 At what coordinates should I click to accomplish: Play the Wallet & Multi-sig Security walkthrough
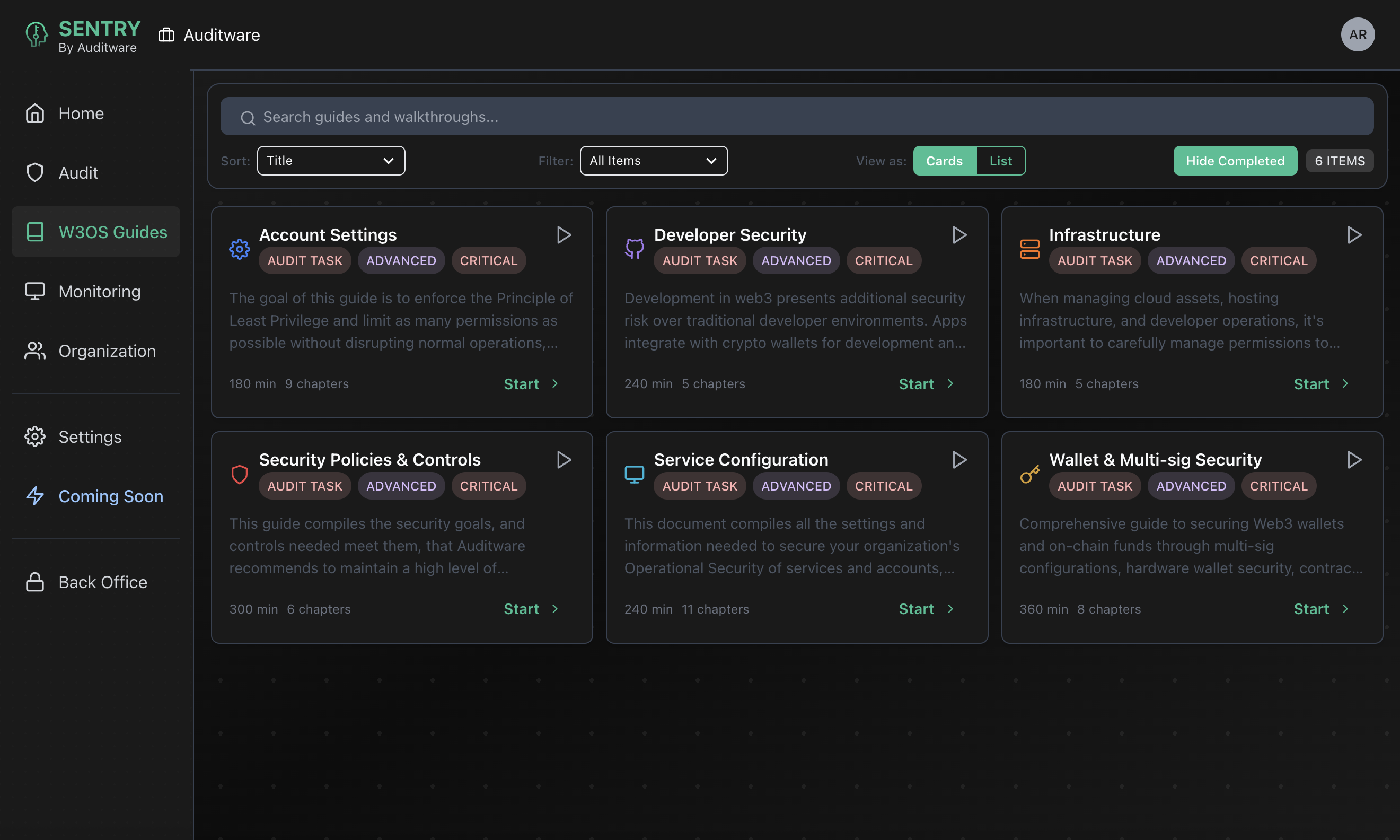1354,460
